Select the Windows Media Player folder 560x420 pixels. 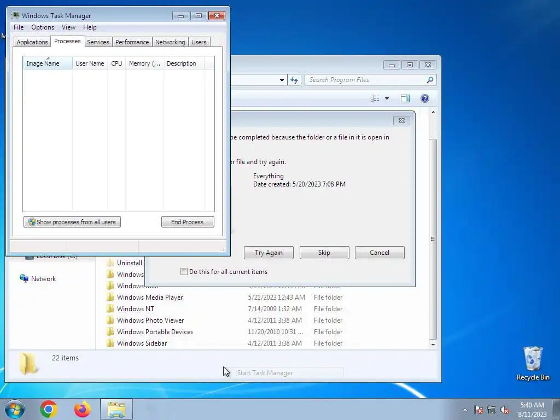(150, 297)
